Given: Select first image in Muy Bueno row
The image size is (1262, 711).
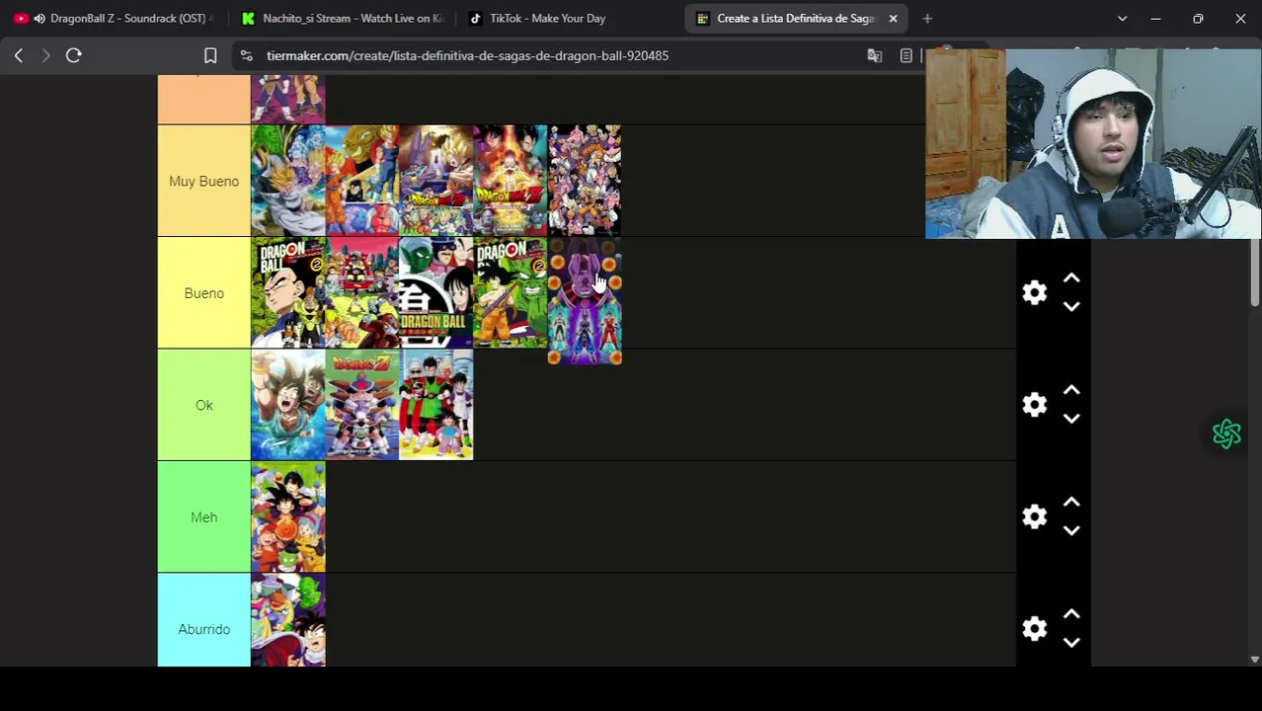Looking at the screenshot, I should pos(288,180).
